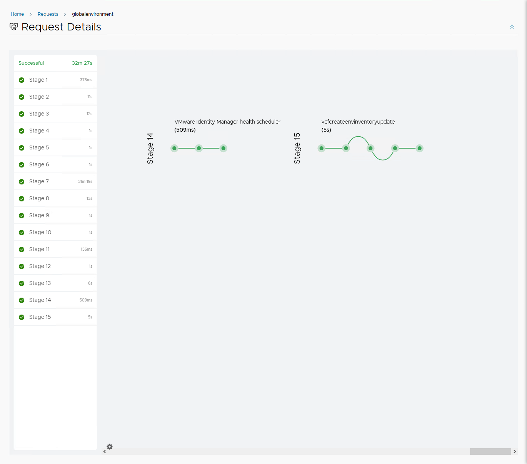
Task: Click Stage 6 green success check icon
Action: (22, 165)
